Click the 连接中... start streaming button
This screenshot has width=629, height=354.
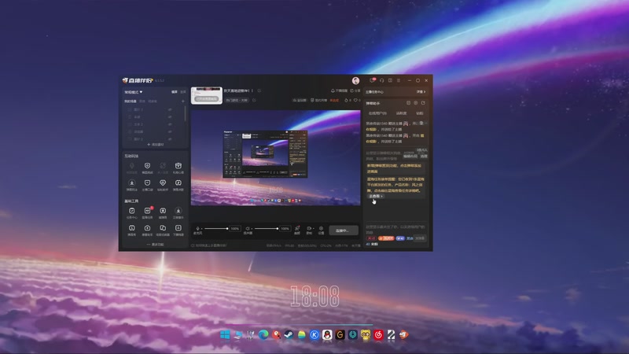pyautogui.click(x=344, y=230)
